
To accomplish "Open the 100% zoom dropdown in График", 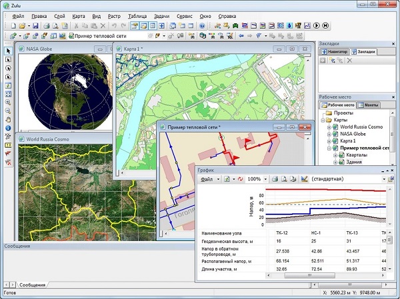I will coord(265,179).
